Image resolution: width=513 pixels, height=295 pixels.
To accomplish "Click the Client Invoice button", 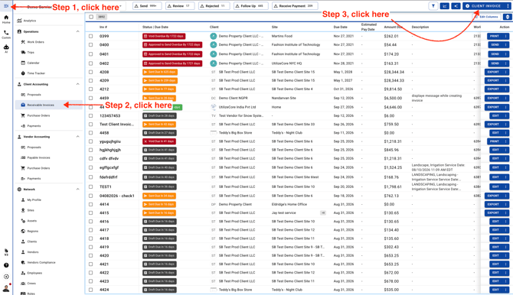I will pyautogui.click(x=484, y=6).
